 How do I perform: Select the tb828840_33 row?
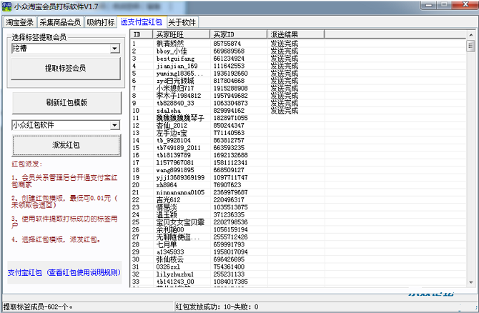click(298, 103)
